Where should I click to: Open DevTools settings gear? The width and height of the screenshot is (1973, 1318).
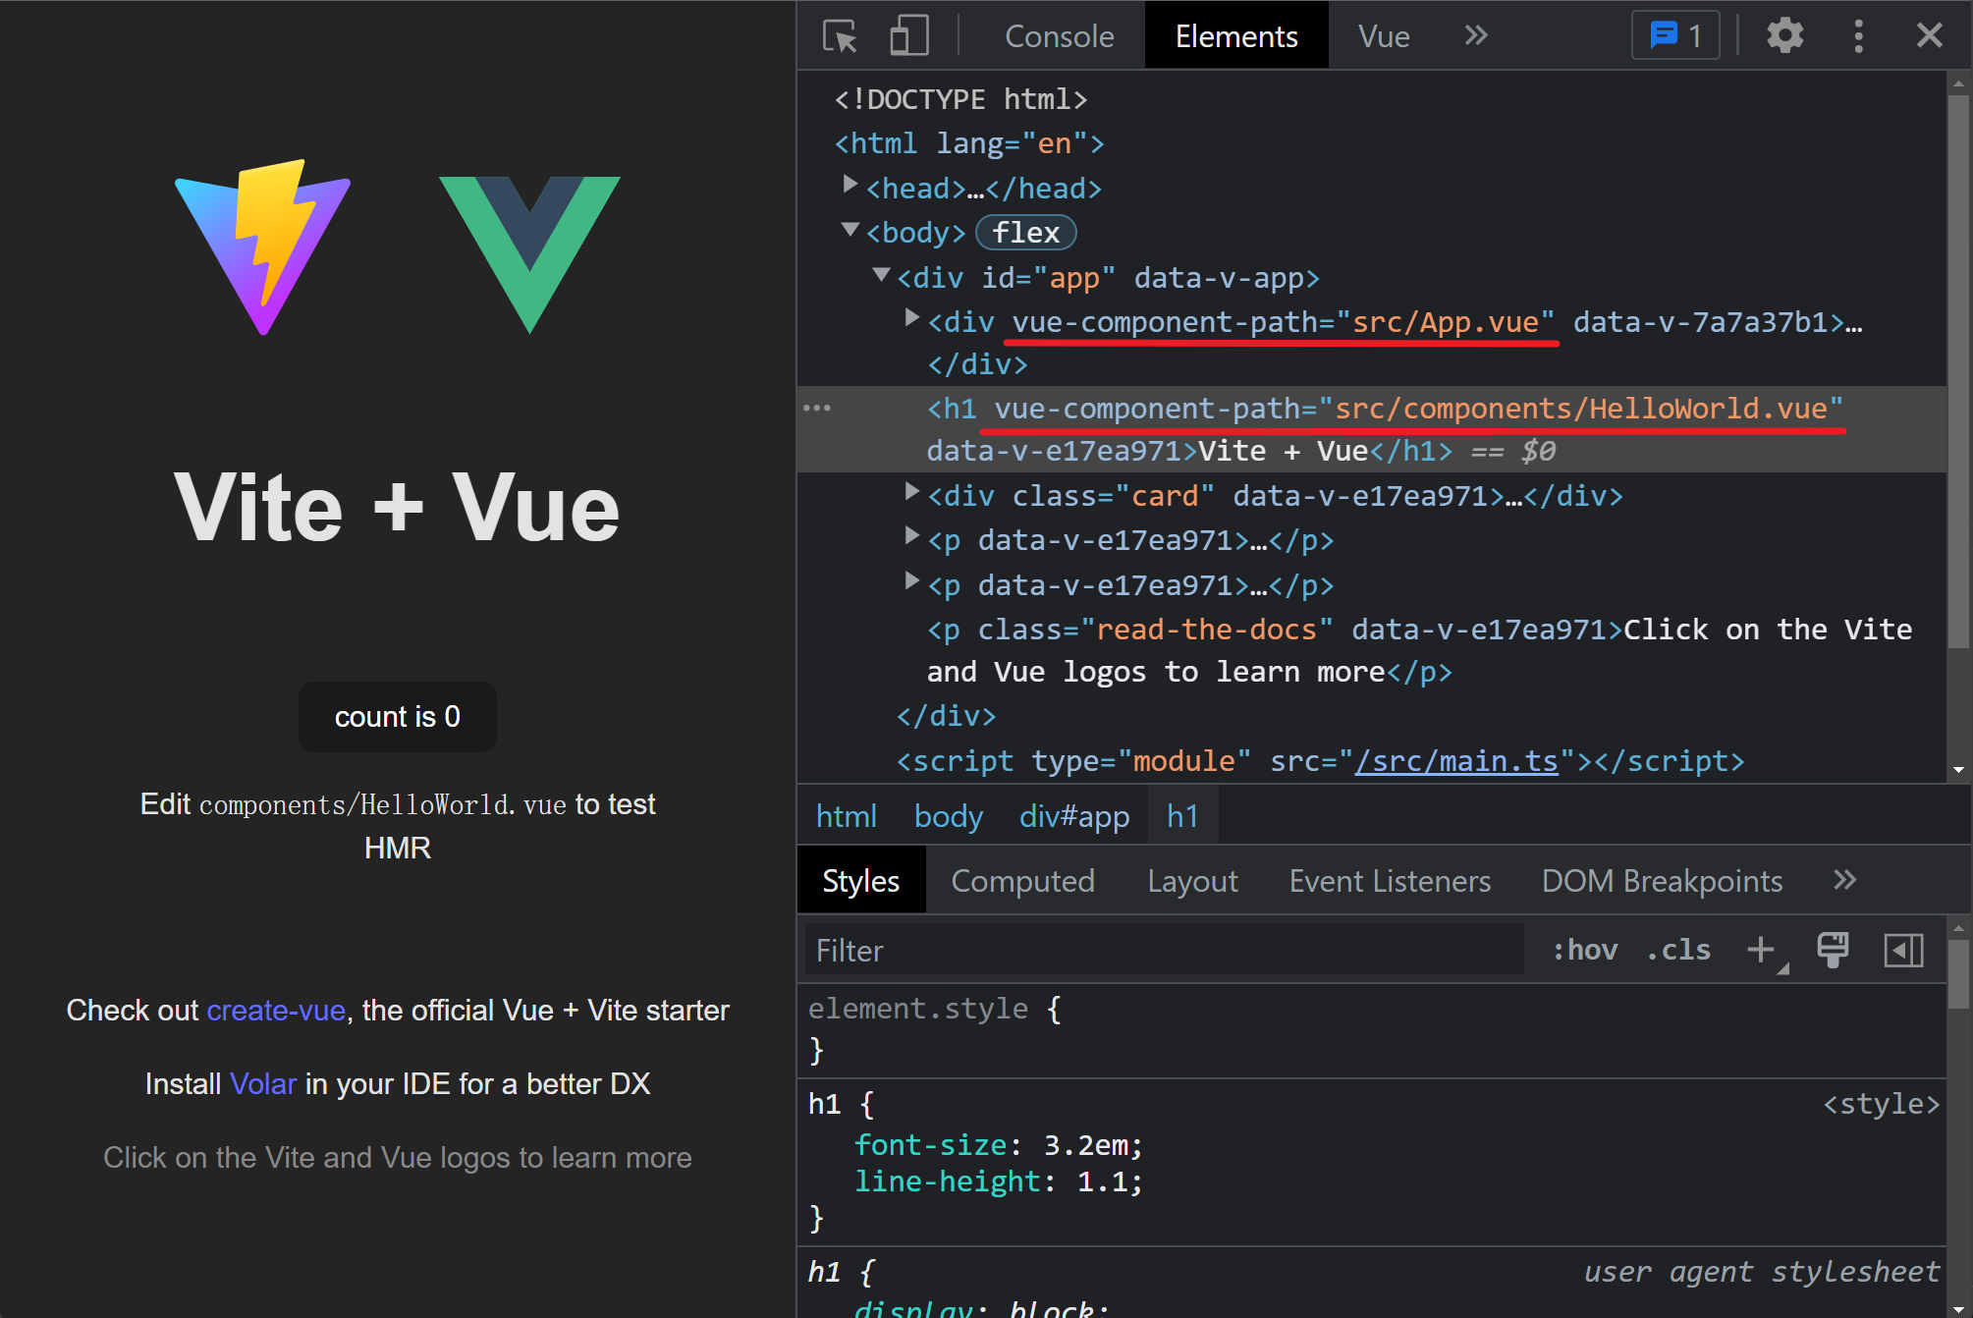[1784, 36]
